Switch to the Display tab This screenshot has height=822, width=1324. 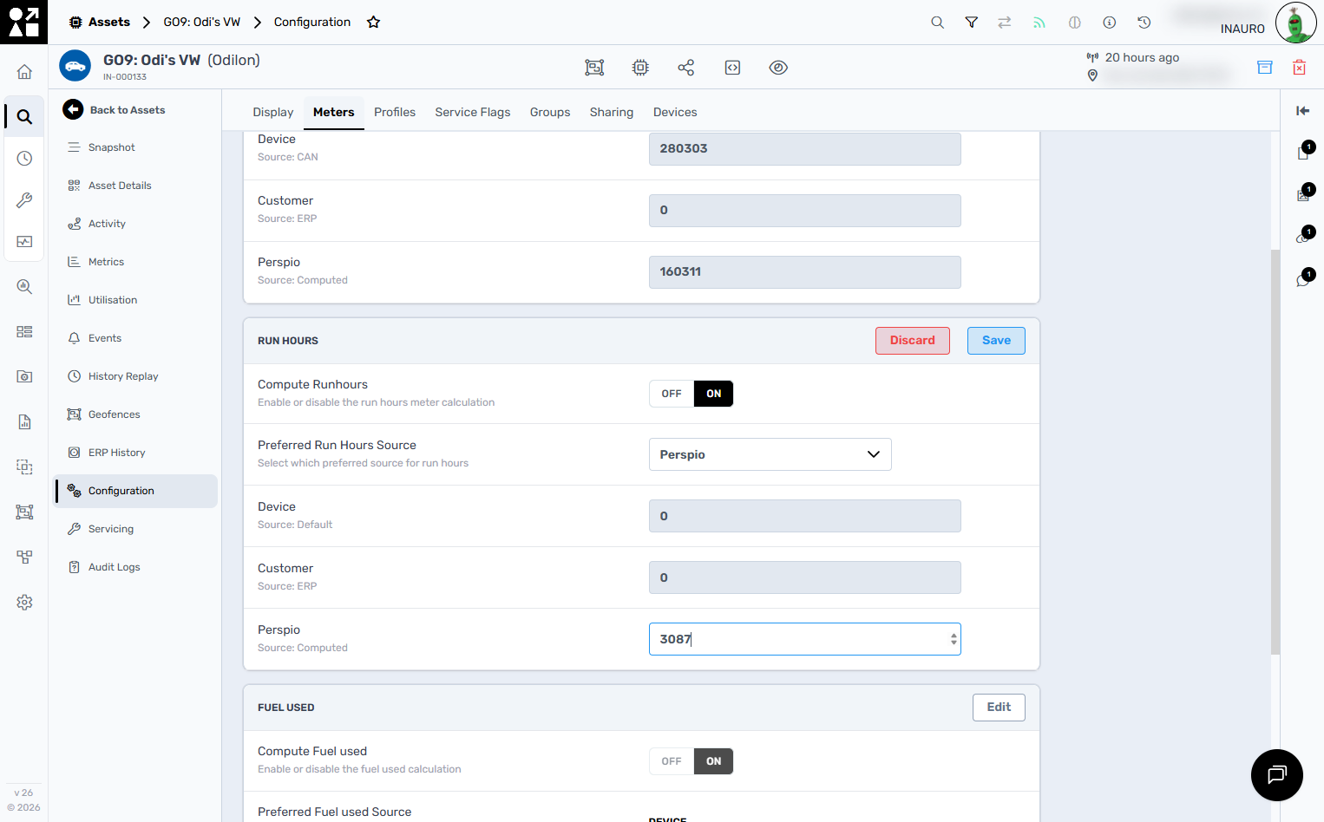tap(273, 112)
